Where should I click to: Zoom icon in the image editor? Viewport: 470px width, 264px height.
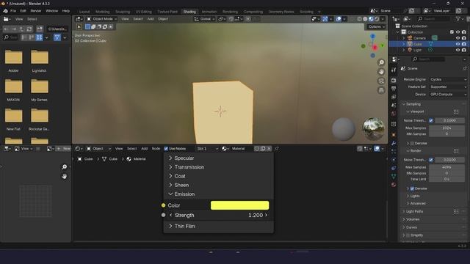64,167
